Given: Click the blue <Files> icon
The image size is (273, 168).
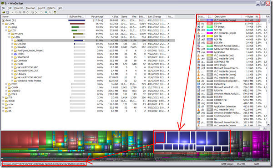Looking at the screenshot, I should tap(15, 54).
